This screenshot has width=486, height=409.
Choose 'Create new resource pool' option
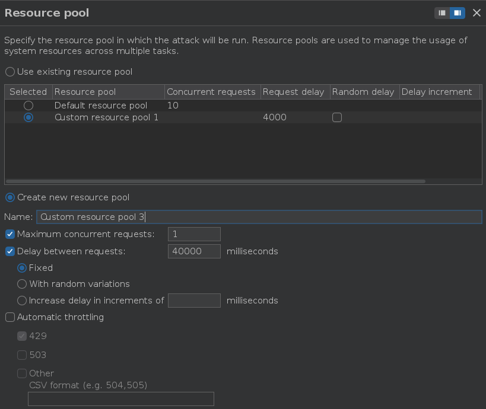click(x=10, y=197)
